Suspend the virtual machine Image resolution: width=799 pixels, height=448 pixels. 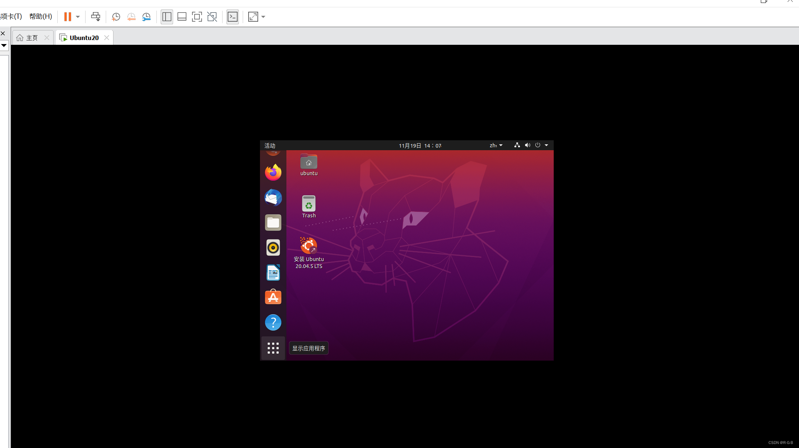[68, 17]
